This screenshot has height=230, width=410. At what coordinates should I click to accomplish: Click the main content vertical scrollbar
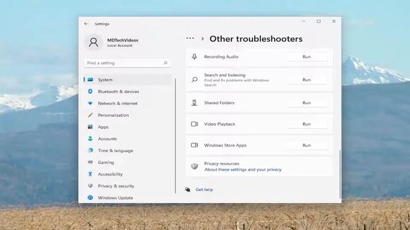pyautogui.click(x=340, y=174)
